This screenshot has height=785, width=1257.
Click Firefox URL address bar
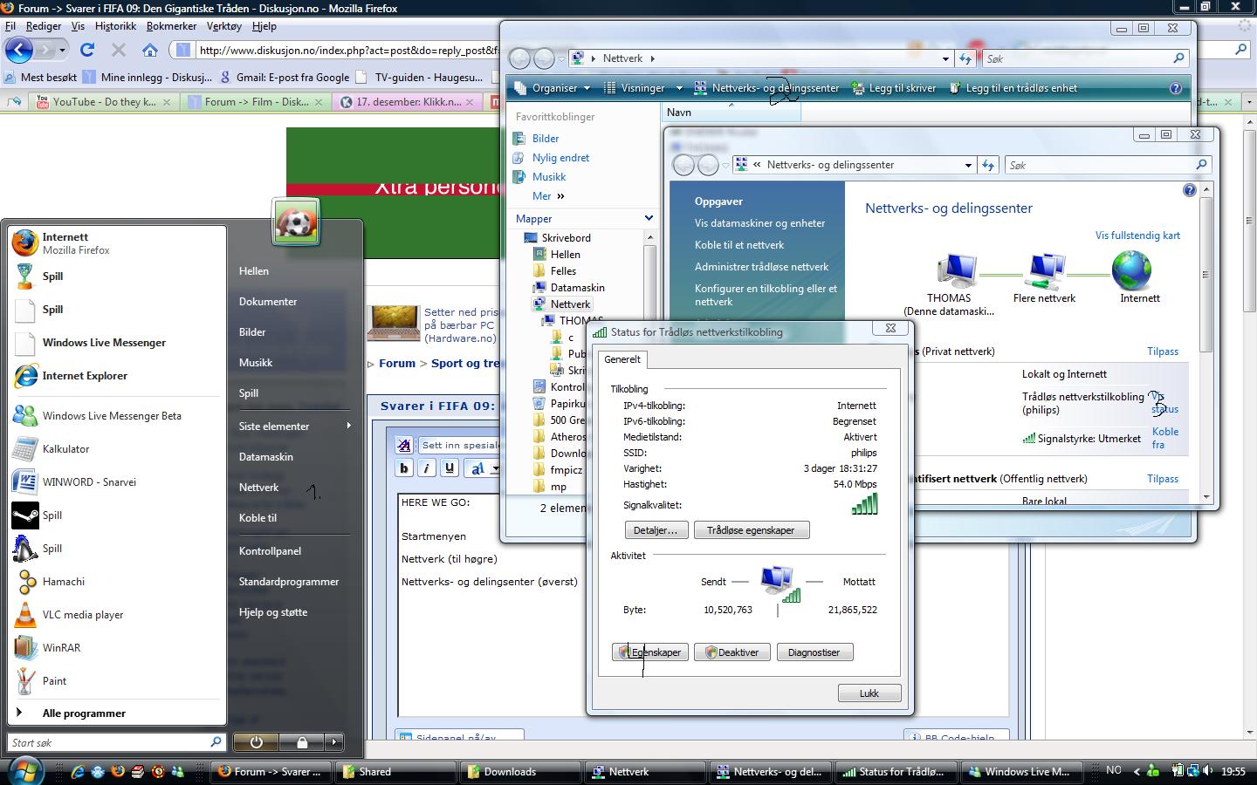click(349, 50)
